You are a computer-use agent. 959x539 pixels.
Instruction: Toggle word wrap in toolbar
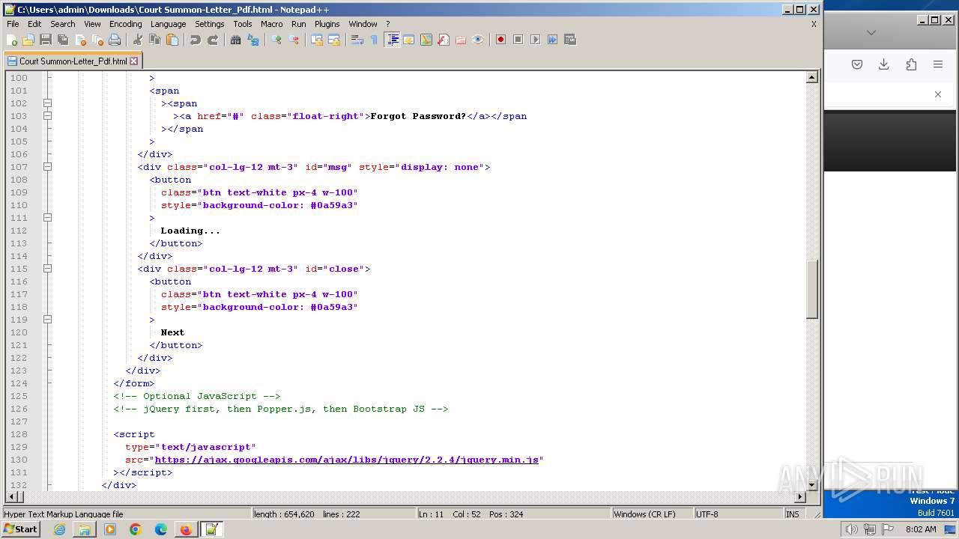pyautogui.click(x=357, y=40)
